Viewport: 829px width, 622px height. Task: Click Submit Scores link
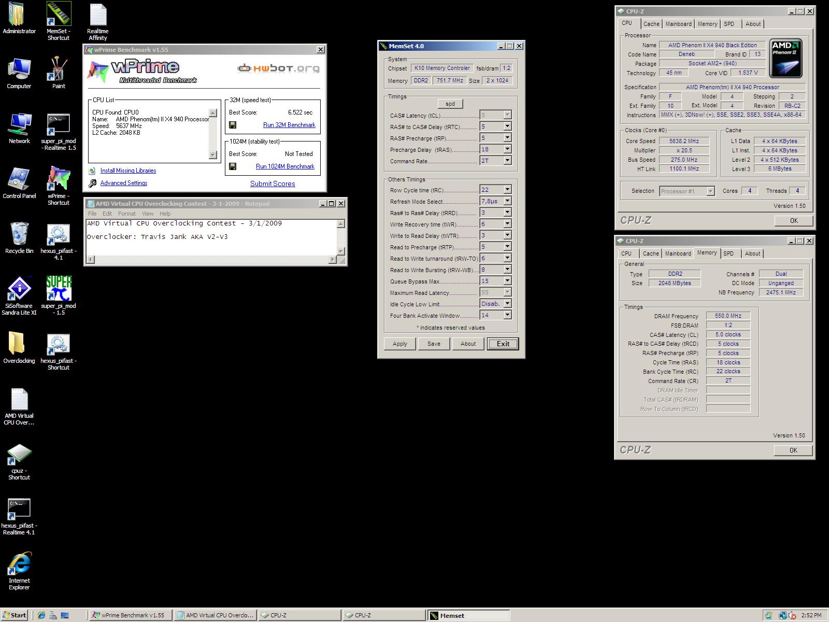[x=273, y=183]
